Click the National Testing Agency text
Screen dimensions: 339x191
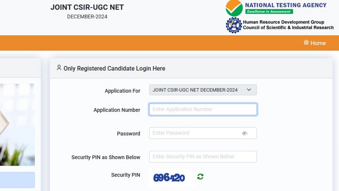[x=286, y=5]
